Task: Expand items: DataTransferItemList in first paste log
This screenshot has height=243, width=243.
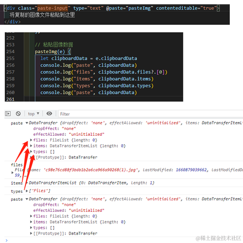Action: point(31,146)
